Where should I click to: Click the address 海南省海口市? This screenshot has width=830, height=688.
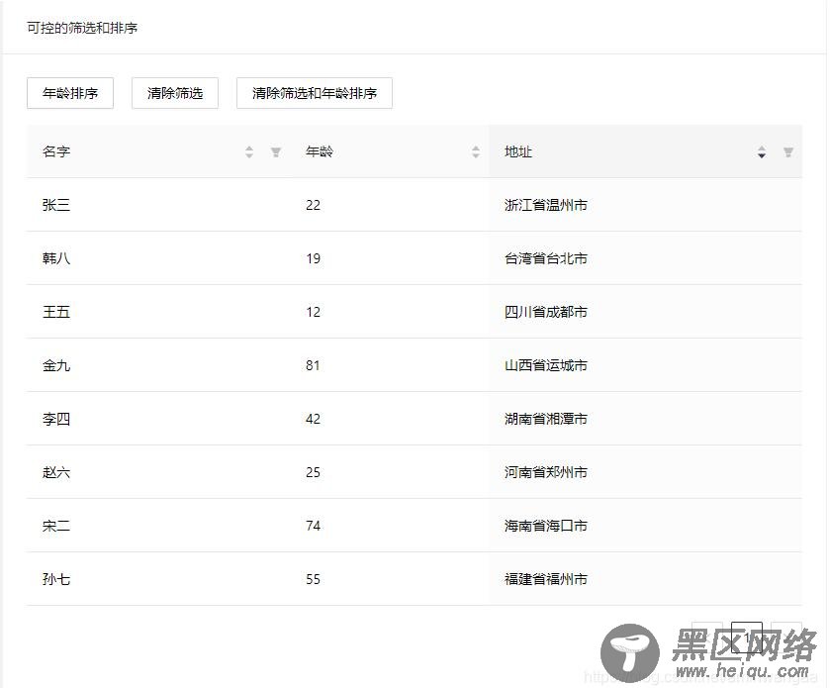[546, 526]
